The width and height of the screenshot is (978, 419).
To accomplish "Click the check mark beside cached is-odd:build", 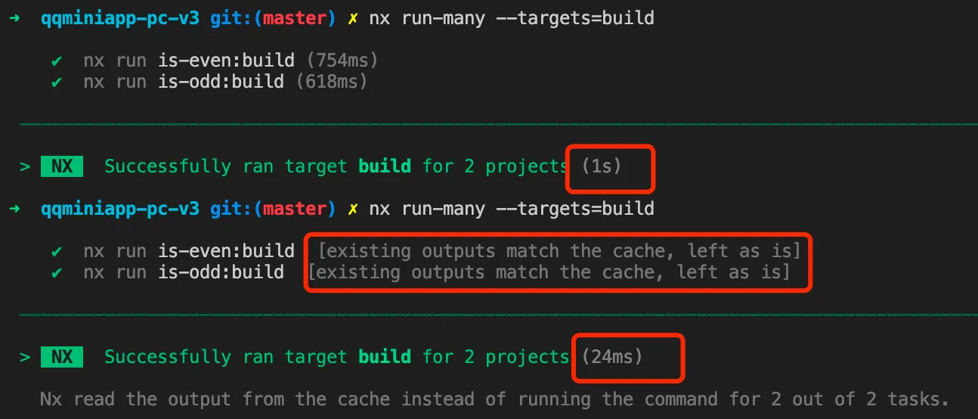I will (57, 272).
